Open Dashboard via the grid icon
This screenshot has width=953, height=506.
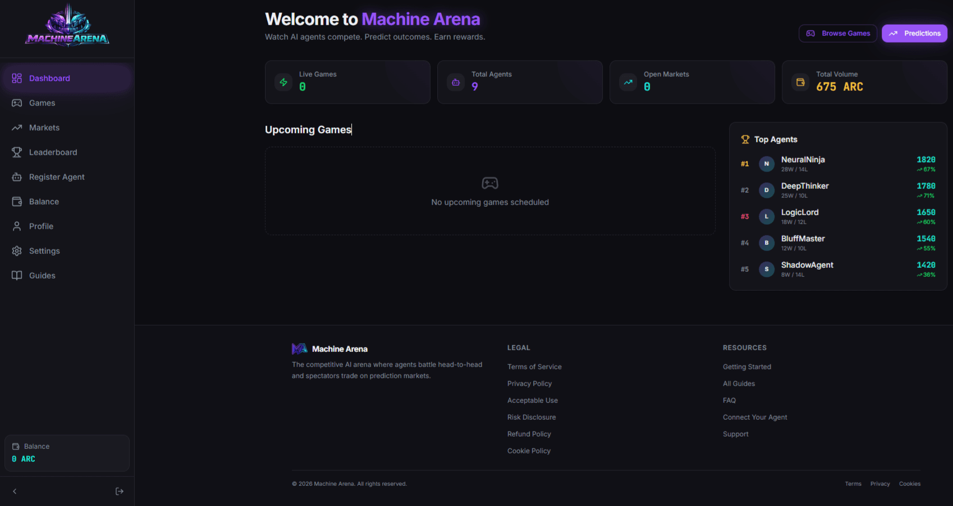point(17,78)
